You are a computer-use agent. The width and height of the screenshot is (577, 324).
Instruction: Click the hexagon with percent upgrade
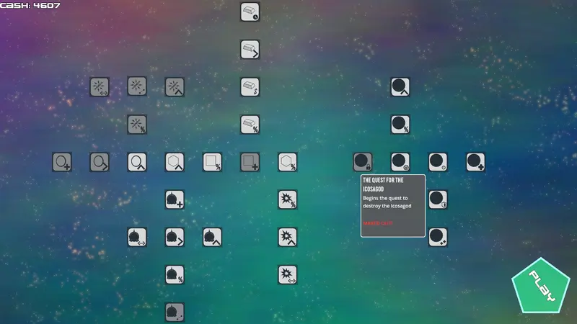tap(287, 162)
